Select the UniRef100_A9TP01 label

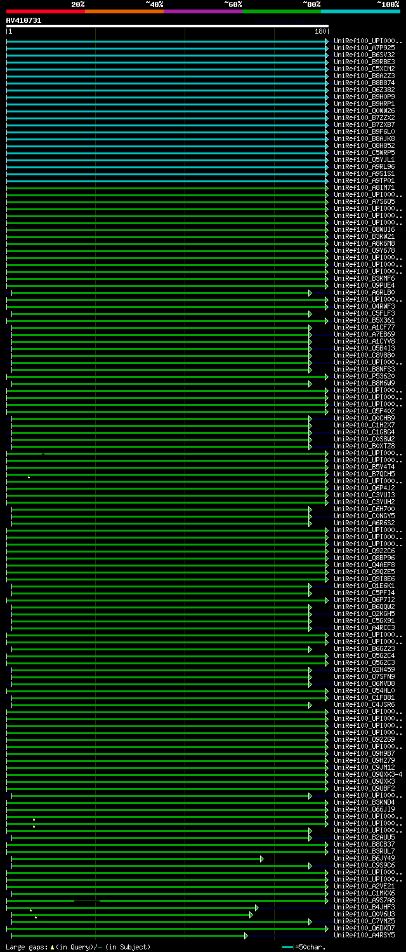pyautogui.click(x=364, y=180)
